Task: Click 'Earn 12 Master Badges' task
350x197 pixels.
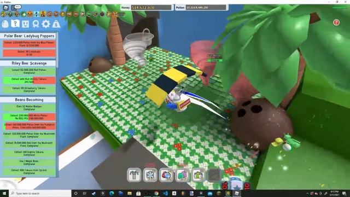Action: click(x=29, y=108)
